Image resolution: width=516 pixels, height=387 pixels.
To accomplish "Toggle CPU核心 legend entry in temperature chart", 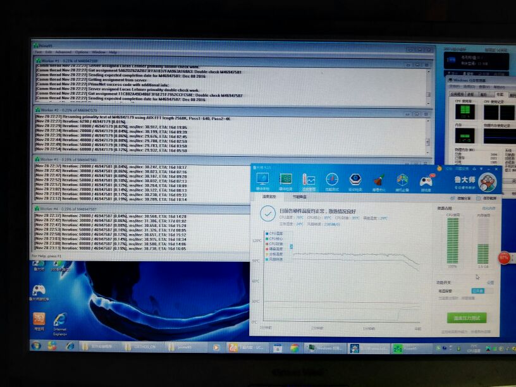I will click(274, 238).
